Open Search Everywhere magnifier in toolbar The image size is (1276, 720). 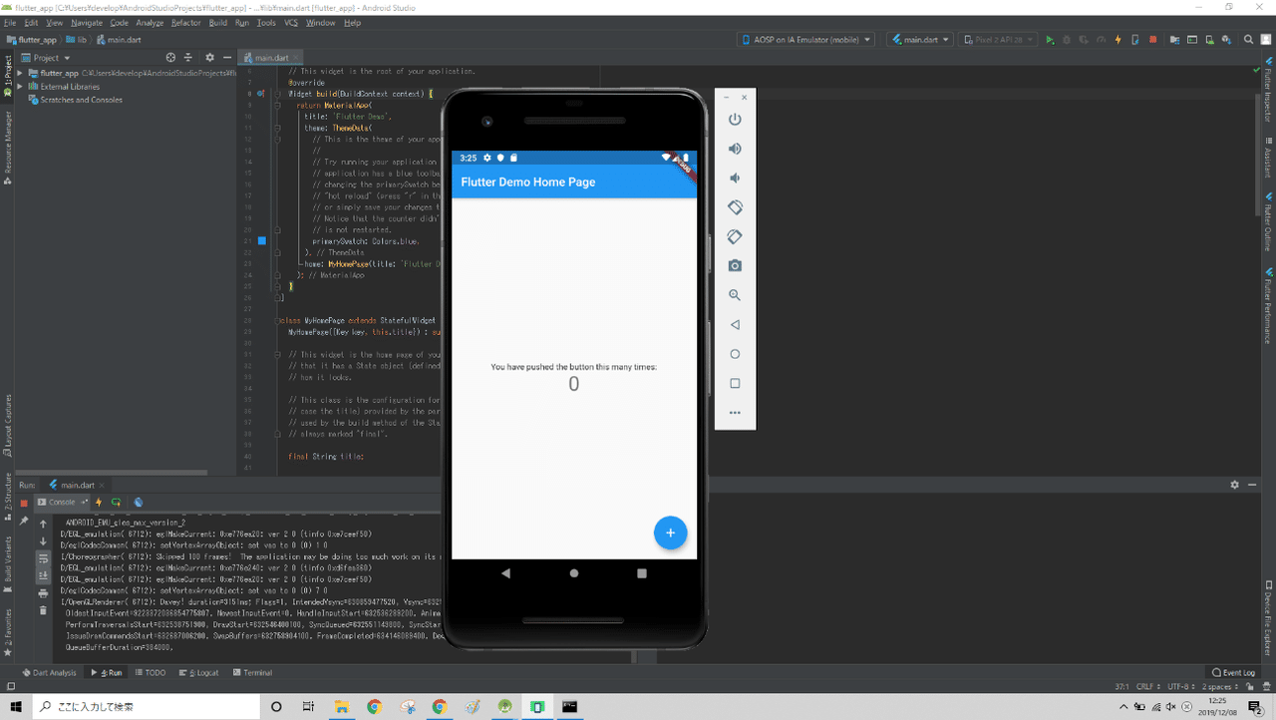pyautogui.click(x=1248, y=40)
